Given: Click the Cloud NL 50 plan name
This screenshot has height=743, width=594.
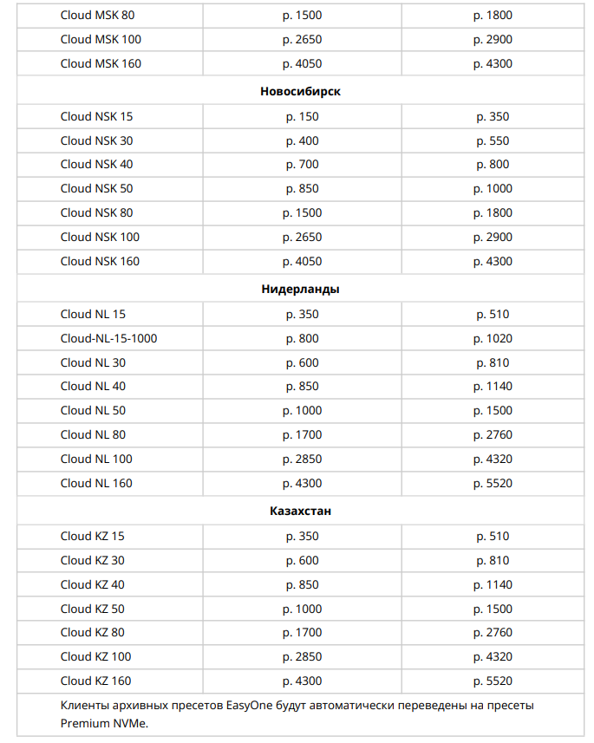Looking at the screenshot, I should tap(93, 410).
